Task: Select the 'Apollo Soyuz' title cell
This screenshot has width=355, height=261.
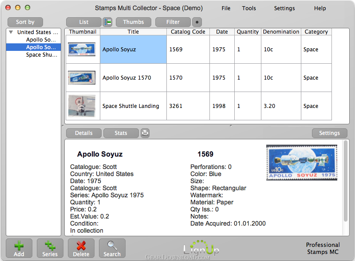Action: coord(133,49)
